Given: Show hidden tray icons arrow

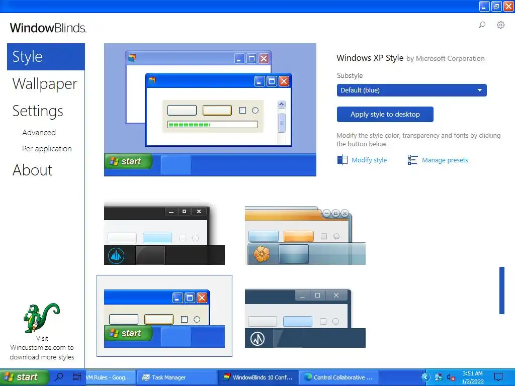Looking at the screenshot, I should (425, 377).
